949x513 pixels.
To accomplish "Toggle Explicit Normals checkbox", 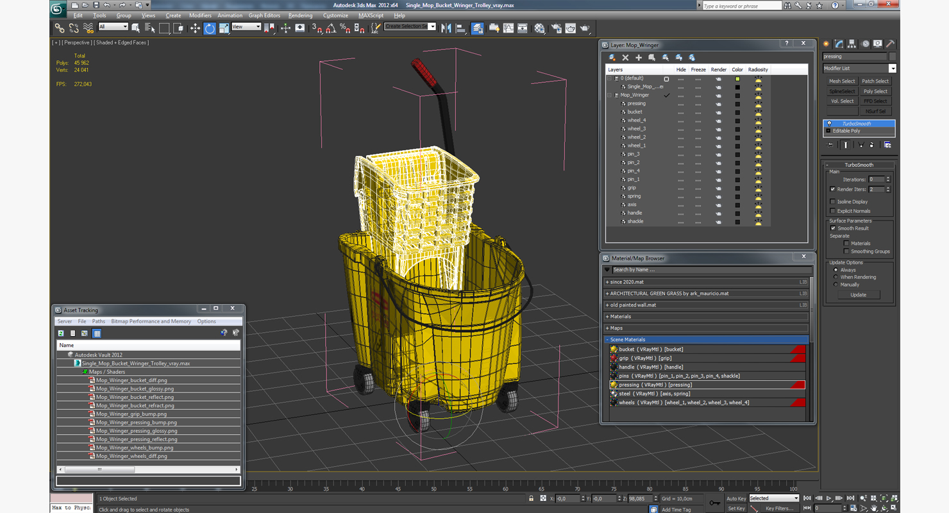I will pos(833,210).
